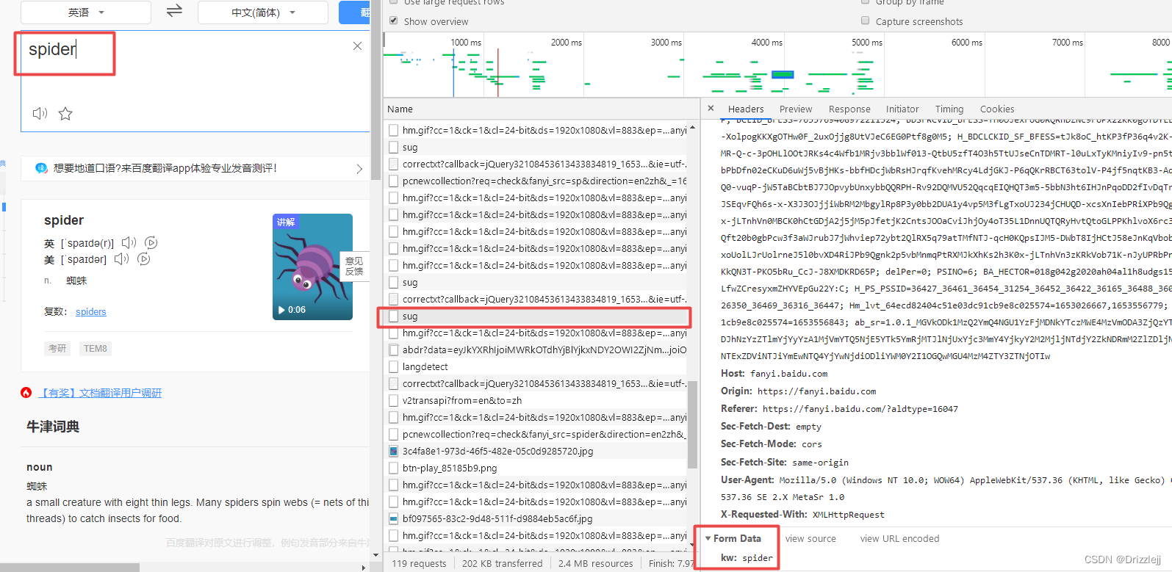The image size is (1172, 572).
Task: Open app promotion banner arrow
Action: (359, 169)
